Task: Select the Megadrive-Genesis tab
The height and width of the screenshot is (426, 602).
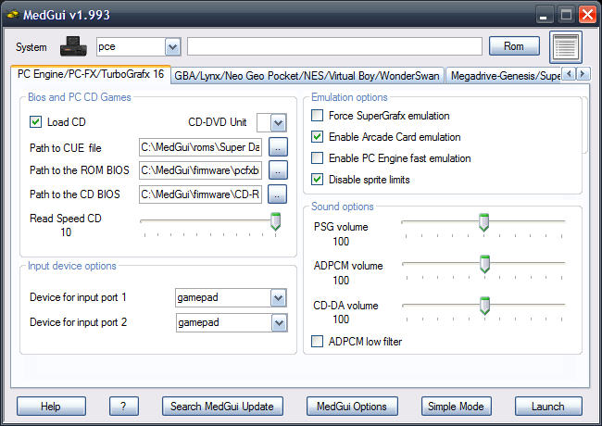Action: tap(503, 75)
